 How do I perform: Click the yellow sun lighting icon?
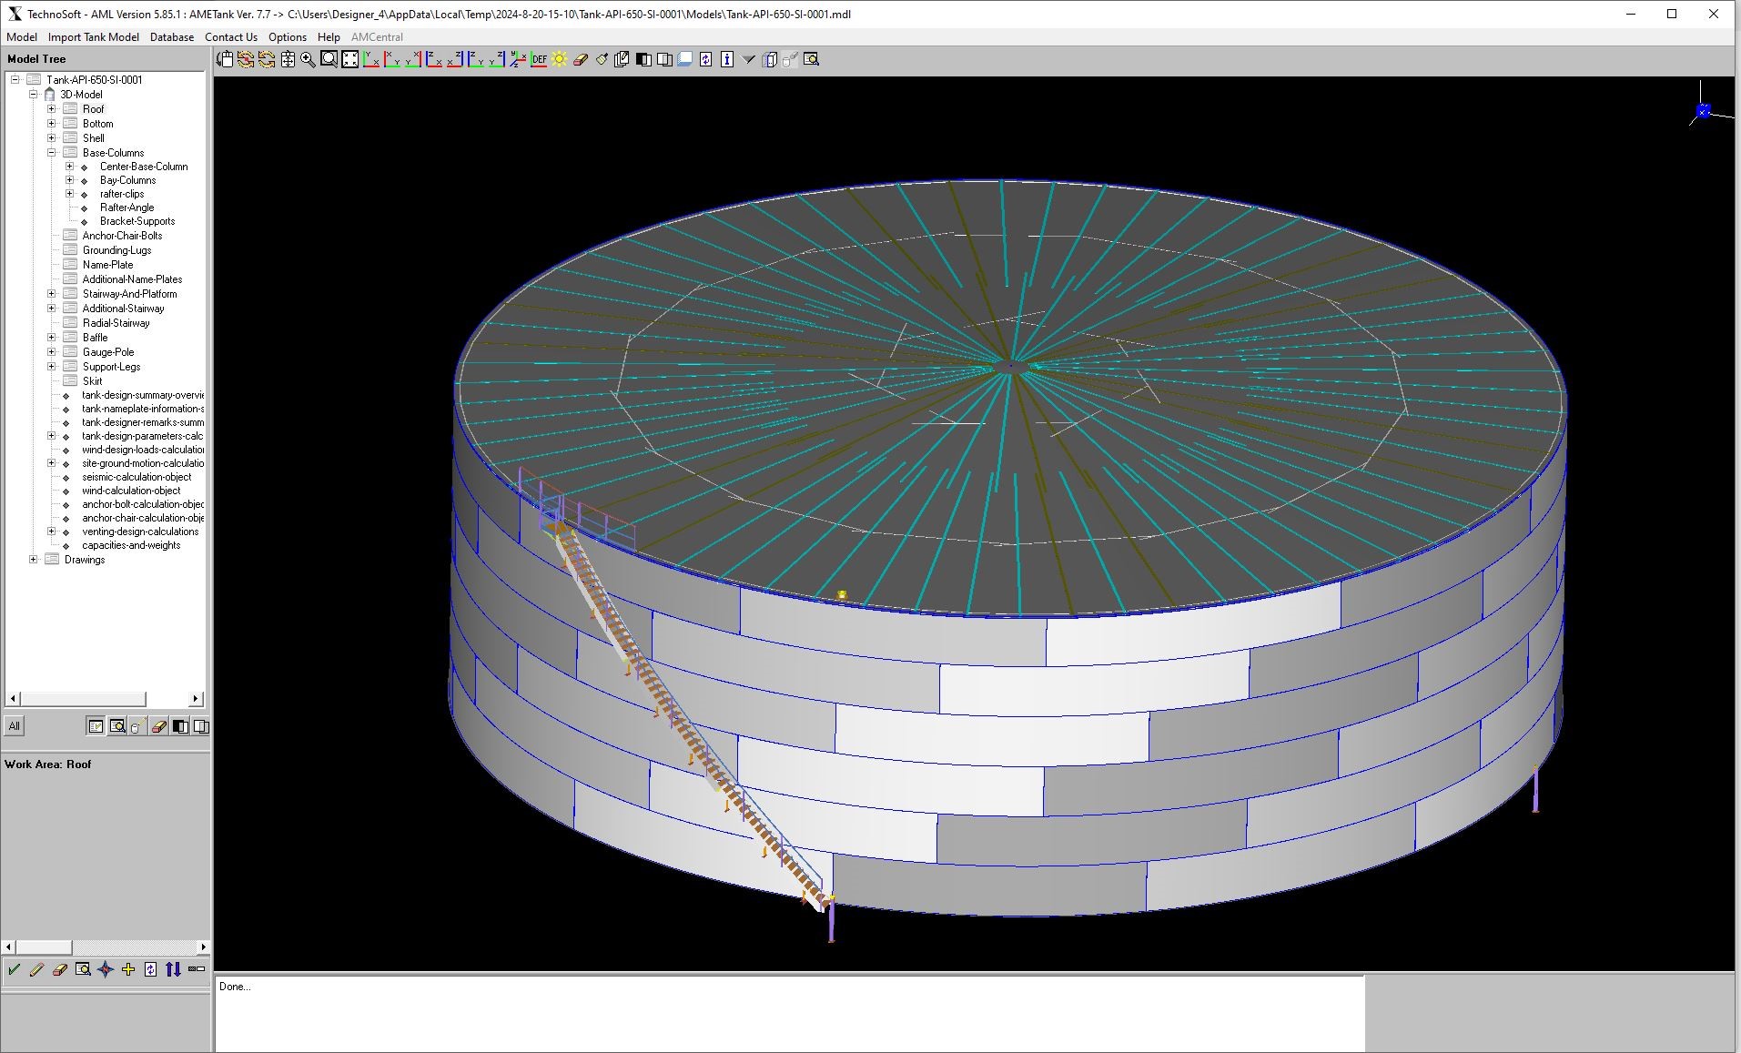[560, 59]
